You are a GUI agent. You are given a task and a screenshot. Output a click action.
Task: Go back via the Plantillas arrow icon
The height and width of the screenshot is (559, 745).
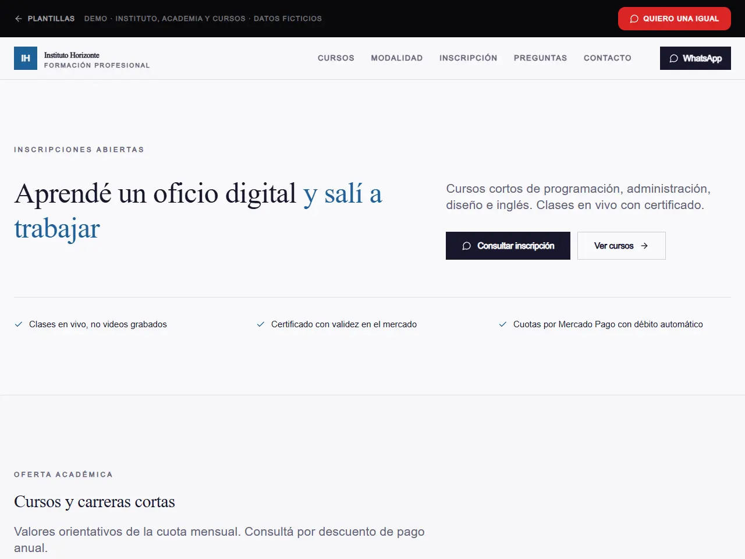[19, 19]
